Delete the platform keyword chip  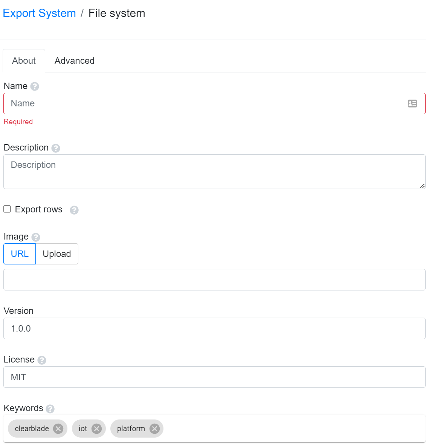click(154, 429)
